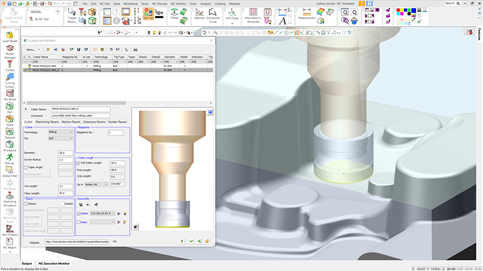Click the Go! button beside website field
The width and height of the screenshot is (483, 271).
click(115, 241)
